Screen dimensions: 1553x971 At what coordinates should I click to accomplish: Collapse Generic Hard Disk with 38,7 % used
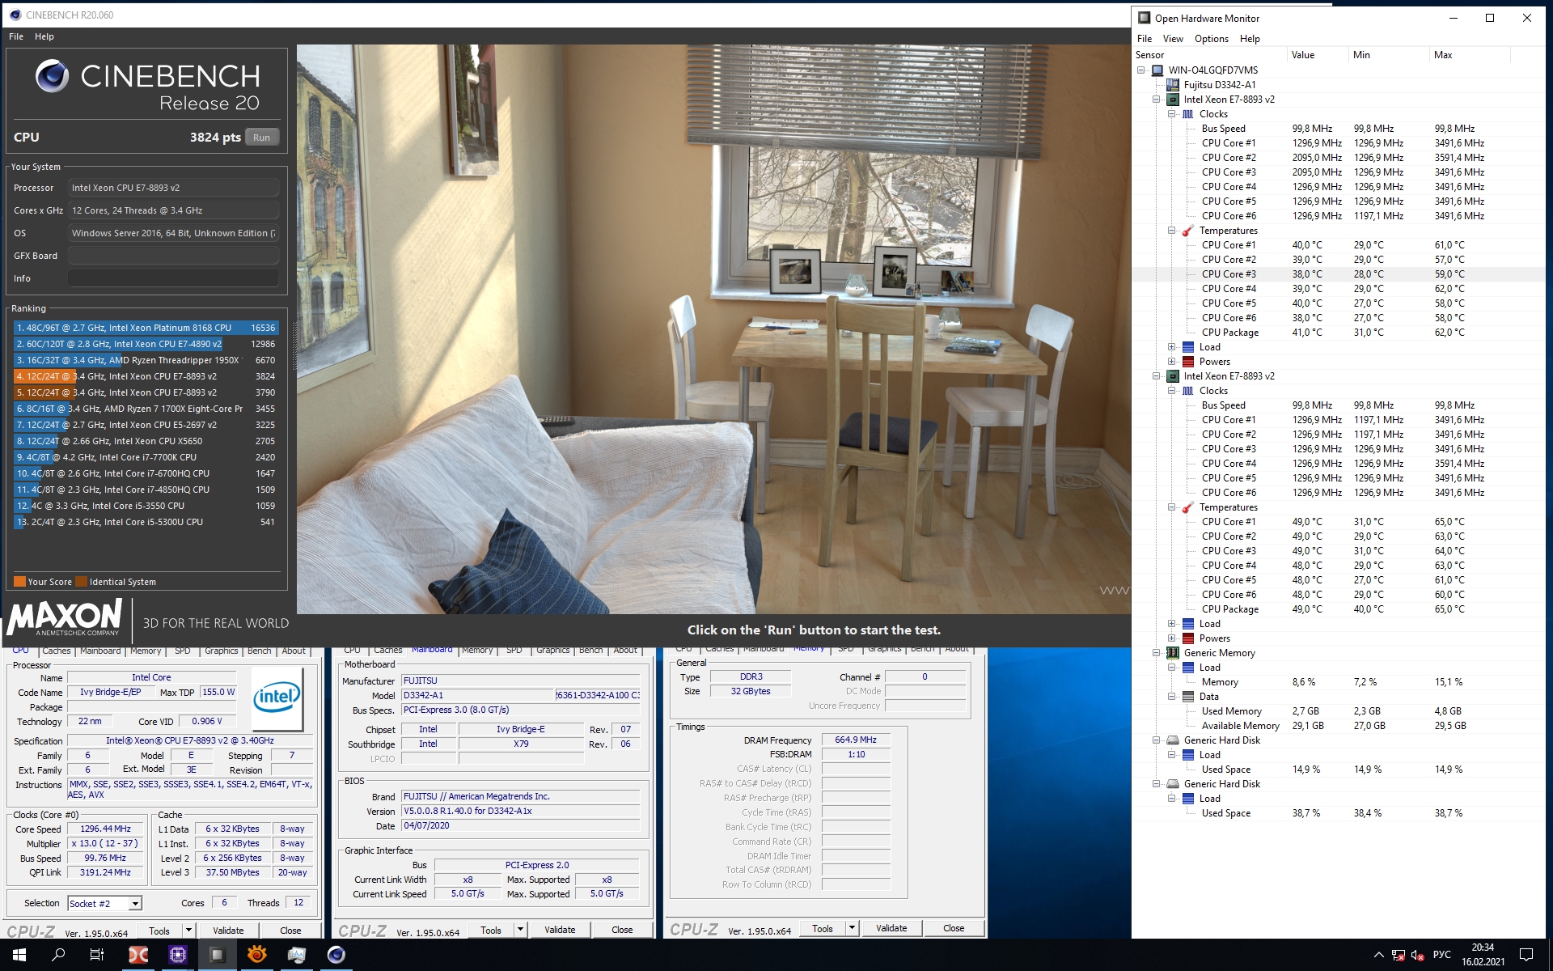(x=1157, y=784)
